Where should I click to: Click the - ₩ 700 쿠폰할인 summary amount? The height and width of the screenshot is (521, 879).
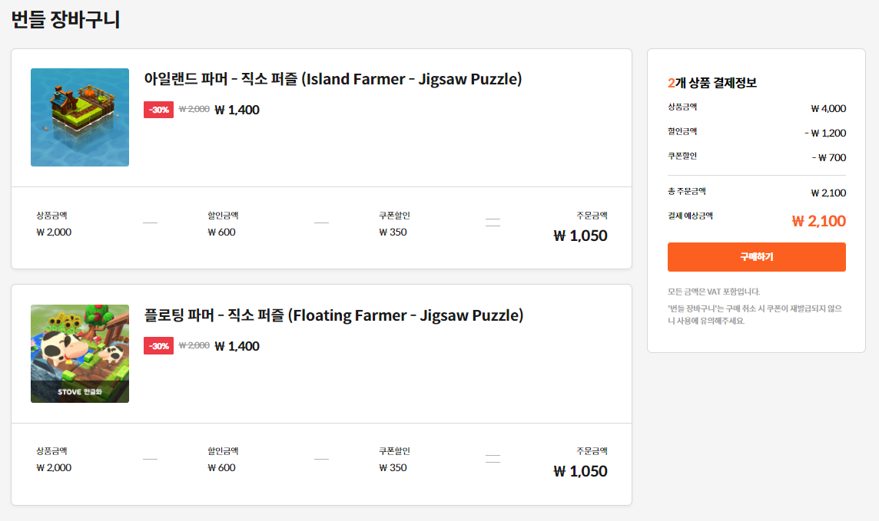[x=828, y=157]
